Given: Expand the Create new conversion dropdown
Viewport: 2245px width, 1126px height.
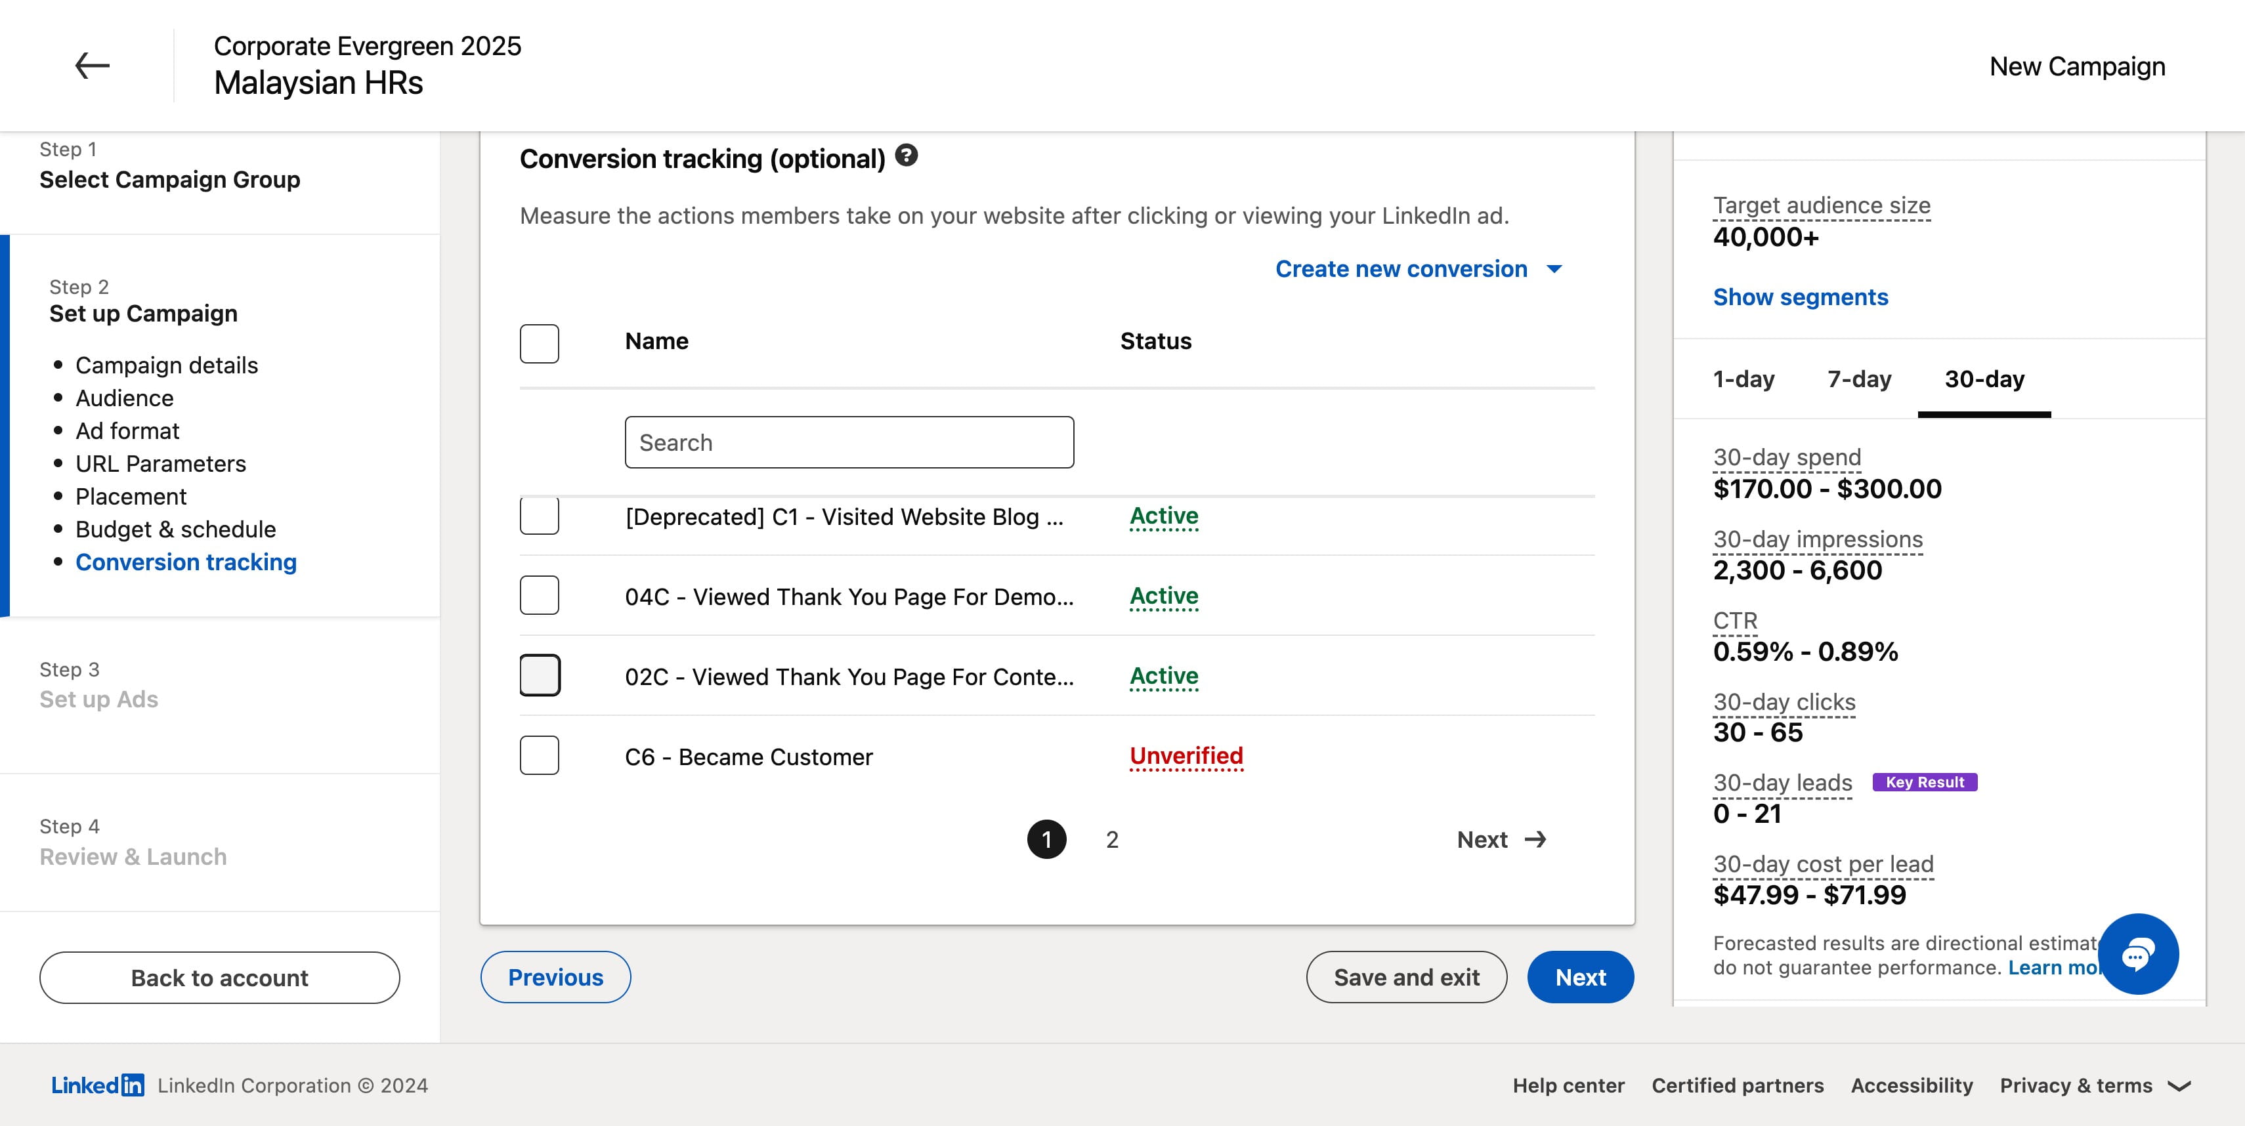Looking at the screenshot, I should point(1419,269).
